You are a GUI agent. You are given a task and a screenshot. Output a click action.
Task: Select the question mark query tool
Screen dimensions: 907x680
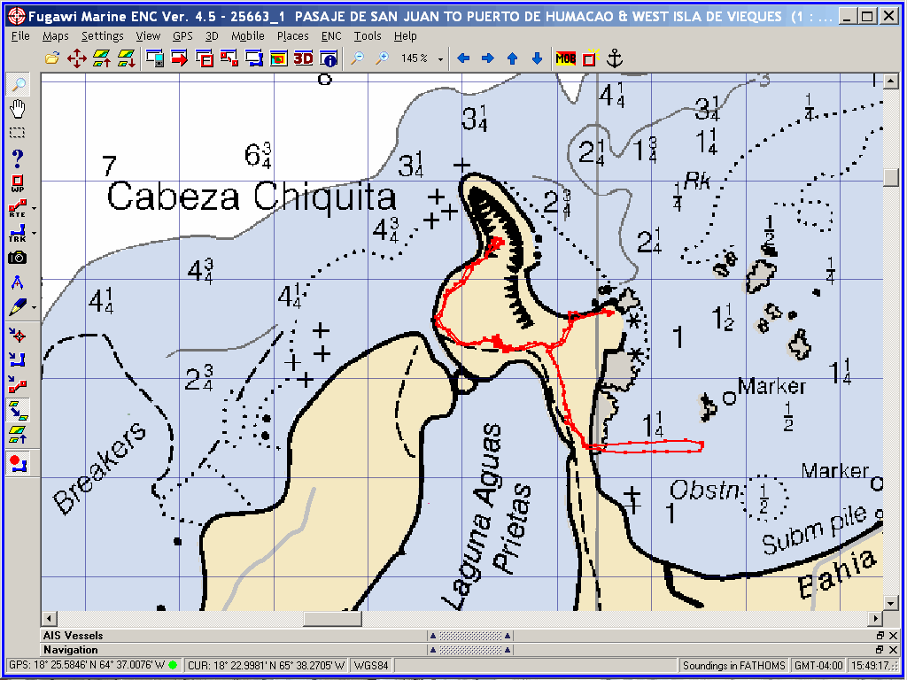click(18, 158)
